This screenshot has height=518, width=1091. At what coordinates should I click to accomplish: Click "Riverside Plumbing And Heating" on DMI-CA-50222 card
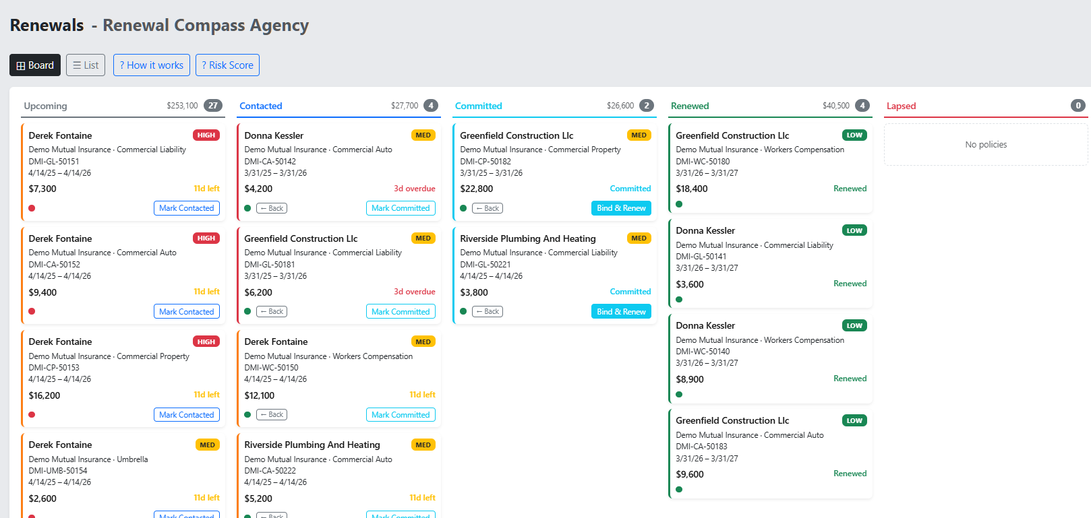click(312, 445)
